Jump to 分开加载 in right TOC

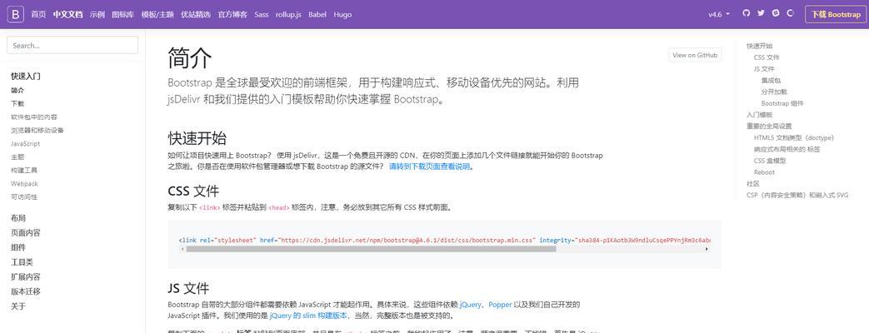(x=774, y=92)
